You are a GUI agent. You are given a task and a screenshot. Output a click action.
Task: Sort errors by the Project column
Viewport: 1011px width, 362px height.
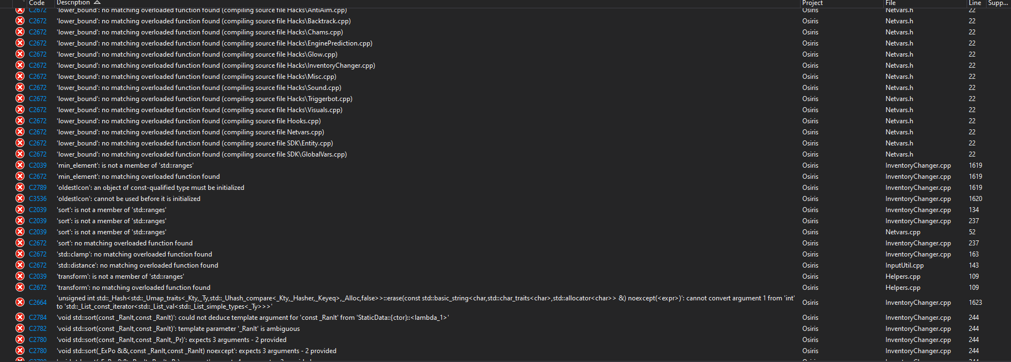pos(812,3)
